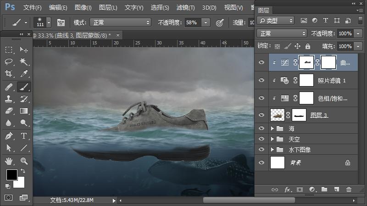The image size is (367, 206).
Task: Select the Pen tool
Action: click(9, 136)
